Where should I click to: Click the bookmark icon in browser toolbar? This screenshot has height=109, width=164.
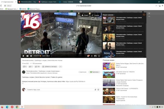tap(162, 6)
